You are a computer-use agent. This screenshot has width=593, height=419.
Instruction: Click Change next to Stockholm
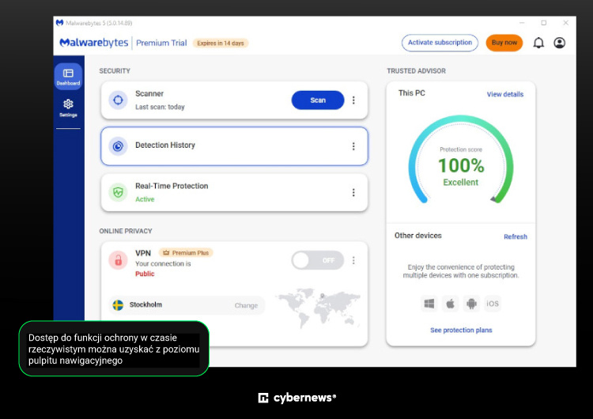coord(246,305)
